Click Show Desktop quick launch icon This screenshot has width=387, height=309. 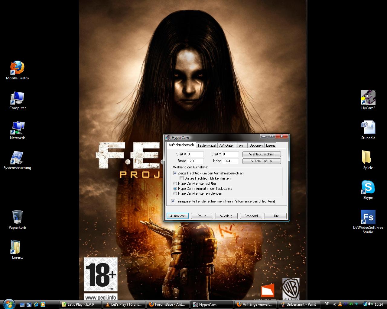(x=22, y=304)
